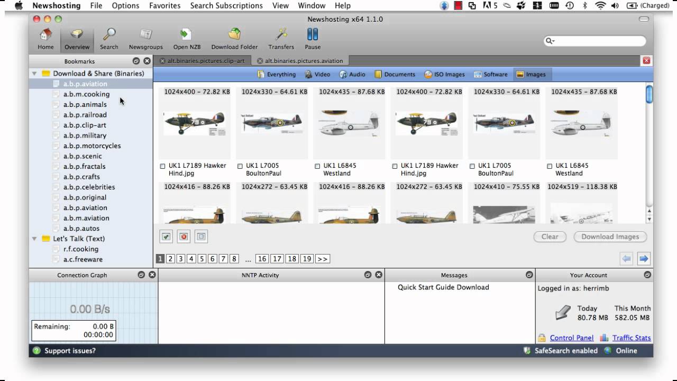Open the Options menu
This screenshot has height=381, width=677.
pyautogui.click(x=125, y=6)
